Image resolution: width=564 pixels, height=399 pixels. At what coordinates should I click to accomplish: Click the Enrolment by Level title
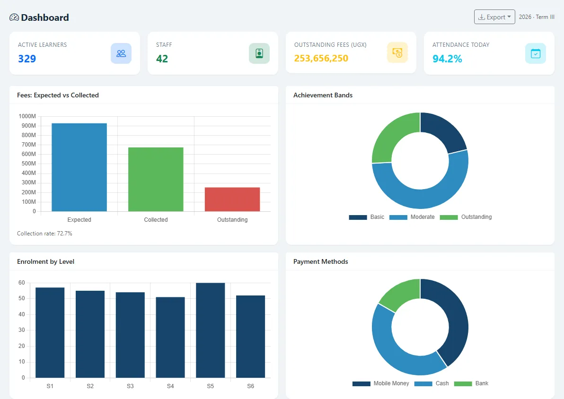pos(46,262)
